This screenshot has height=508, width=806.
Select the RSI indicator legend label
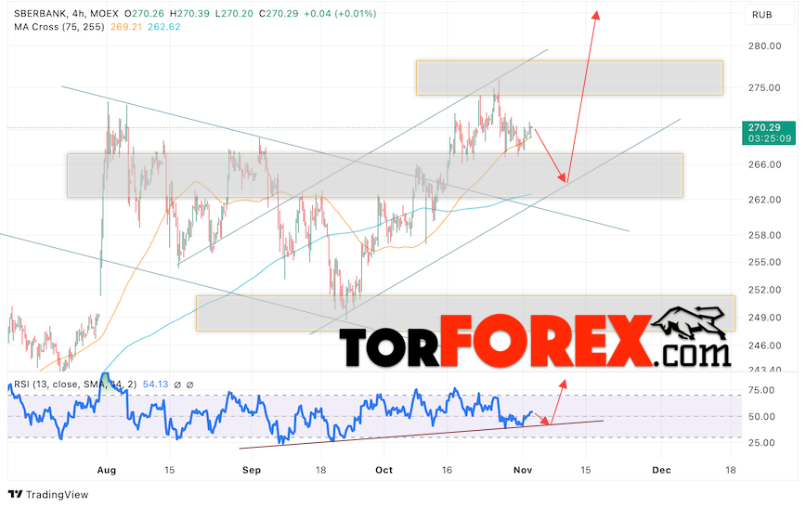(75, 384)
